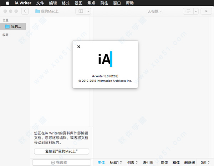
Task: Click the red close window button
Action: coord(5,11)
